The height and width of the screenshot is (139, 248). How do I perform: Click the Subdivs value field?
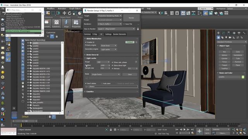[104, 65]
